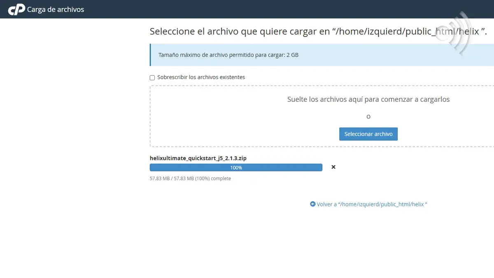Click the 100% upload progress bar
The height and width of the screenshot is (278, 494).
coord(236,167)
